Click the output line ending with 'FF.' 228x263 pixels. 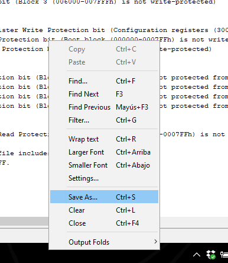coord(5,163)
